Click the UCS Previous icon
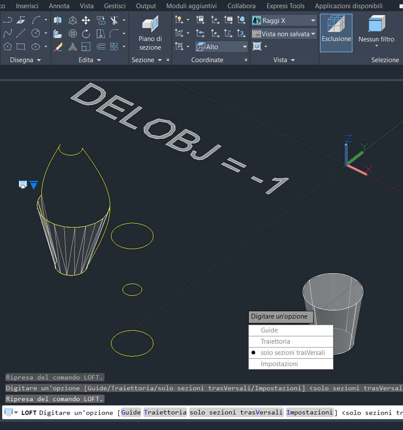 coord(200,33)
